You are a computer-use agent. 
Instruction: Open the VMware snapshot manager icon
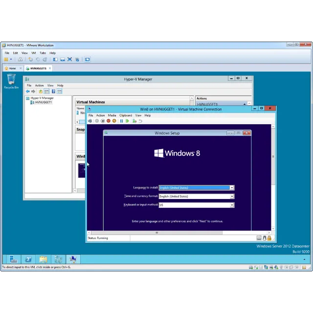tap(45, 59)
